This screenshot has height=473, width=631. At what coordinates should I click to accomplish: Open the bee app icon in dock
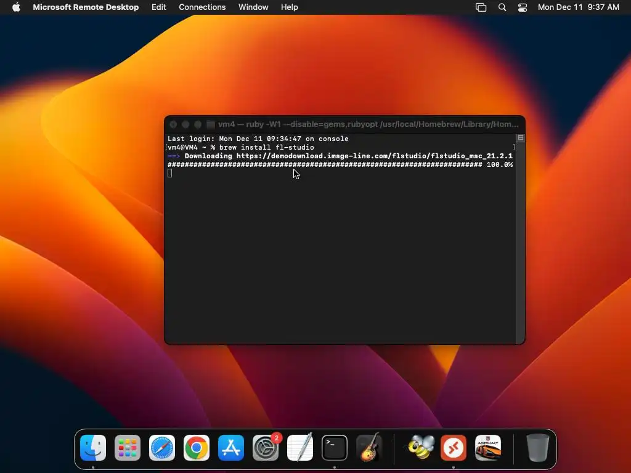click(421, 448)
